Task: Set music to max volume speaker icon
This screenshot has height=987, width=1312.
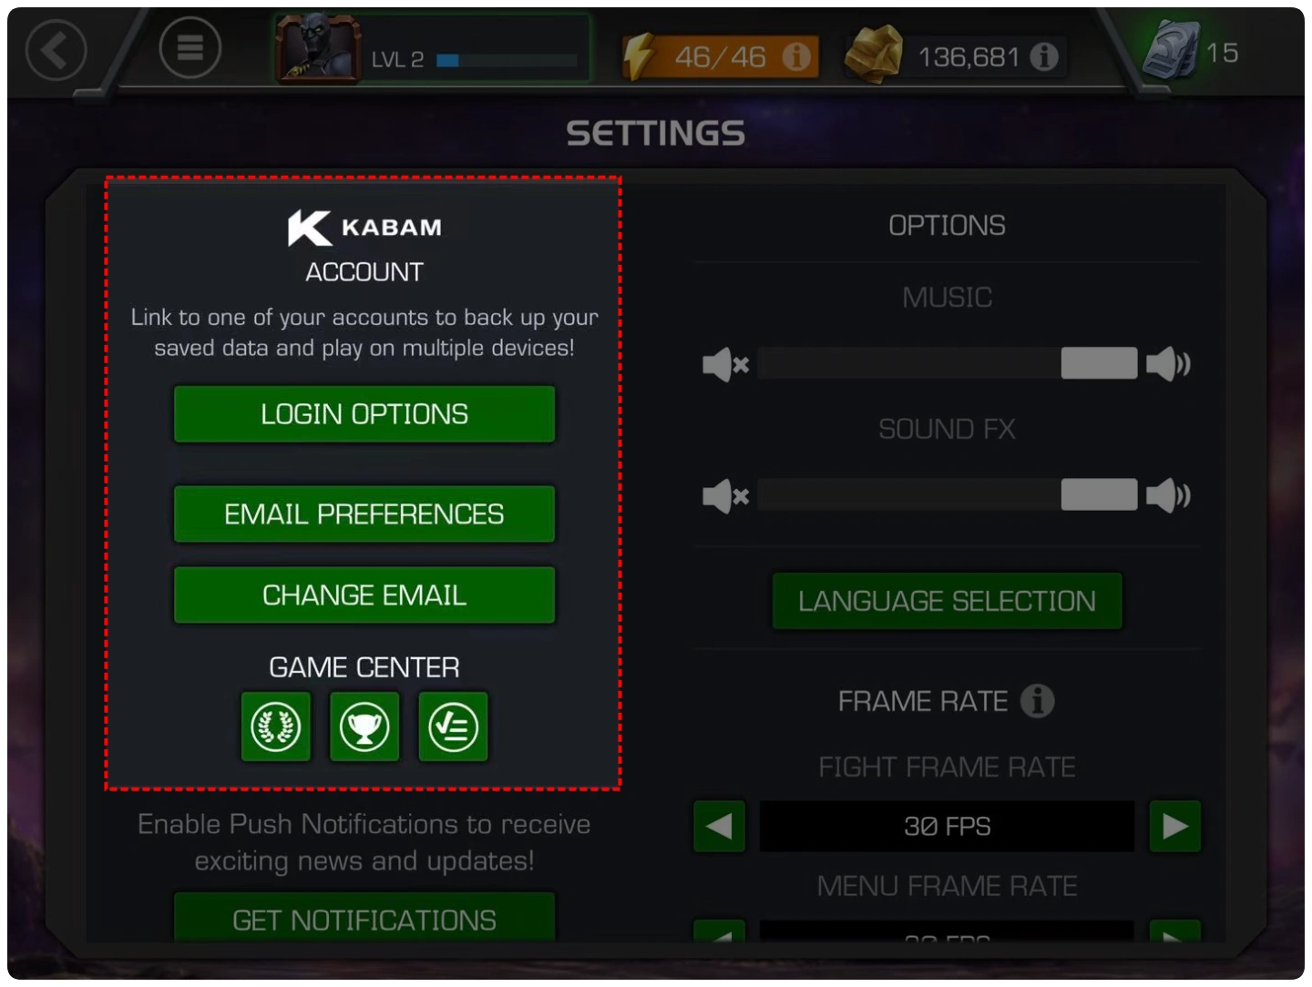Action: click(1168, 364)
